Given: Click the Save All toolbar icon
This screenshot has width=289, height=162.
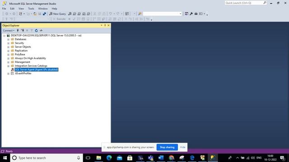Looking at the screenshot, I should click(x=44, y=14).
